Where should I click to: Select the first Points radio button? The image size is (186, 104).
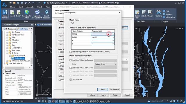click(x=60, y=24)
